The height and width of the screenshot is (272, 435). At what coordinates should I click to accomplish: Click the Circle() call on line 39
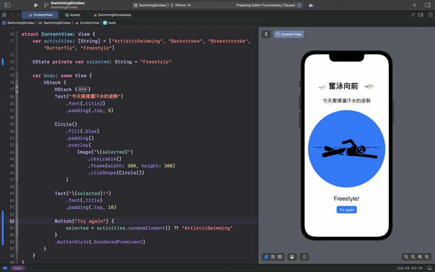pos(66,124)
